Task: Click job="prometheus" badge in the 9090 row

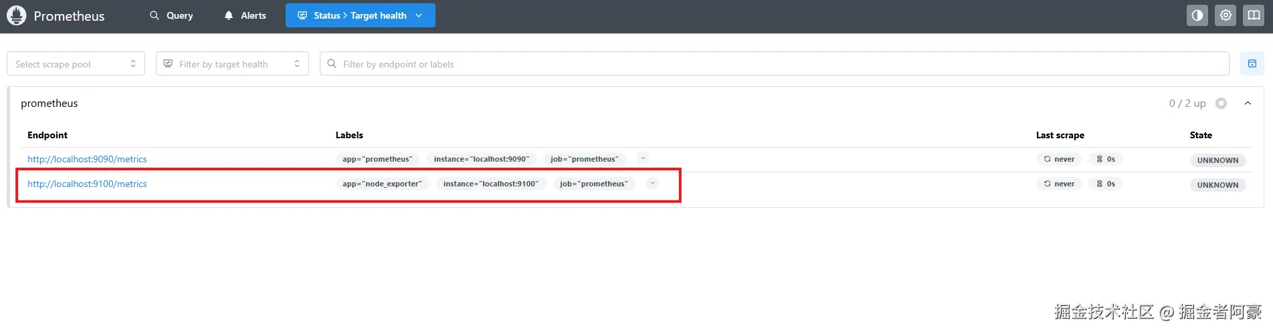Action: pos(584,159)
